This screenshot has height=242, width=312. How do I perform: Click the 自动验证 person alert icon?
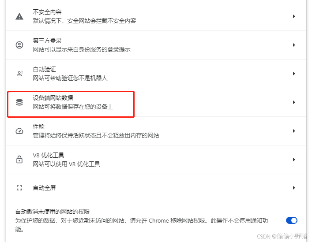click(19, 74)
